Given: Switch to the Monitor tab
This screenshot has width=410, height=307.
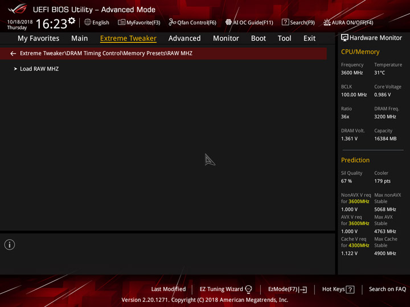Looking at the screenshot, I should 226,39.
